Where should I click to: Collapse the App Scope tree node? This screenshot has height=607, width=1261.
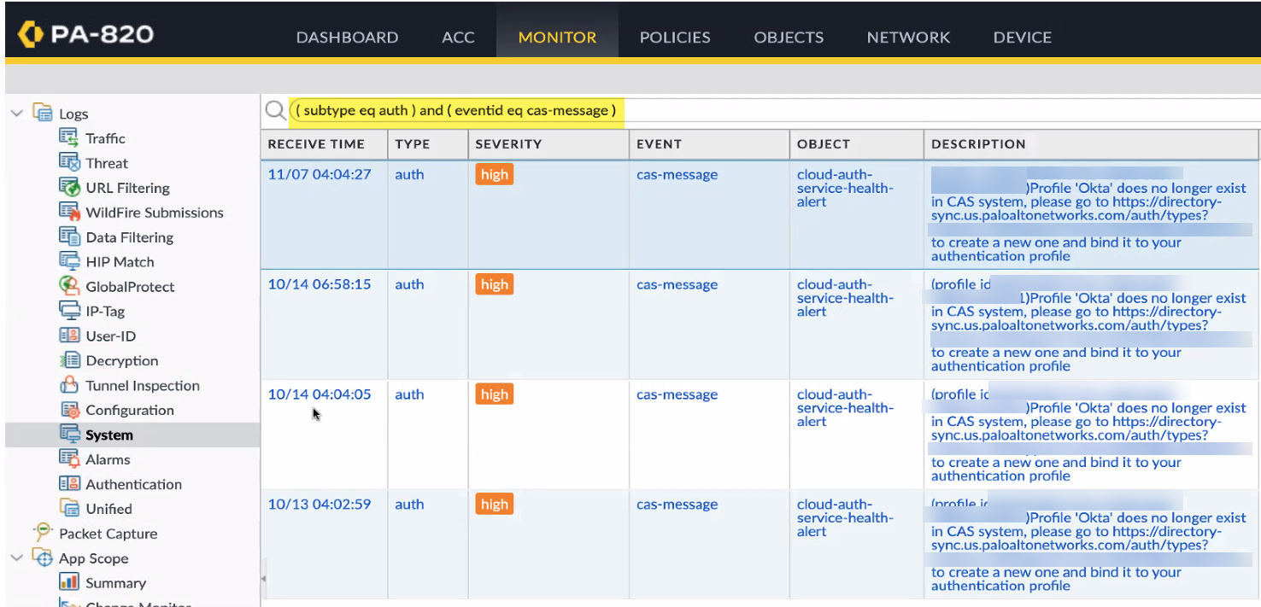click(x=17, y=558)
